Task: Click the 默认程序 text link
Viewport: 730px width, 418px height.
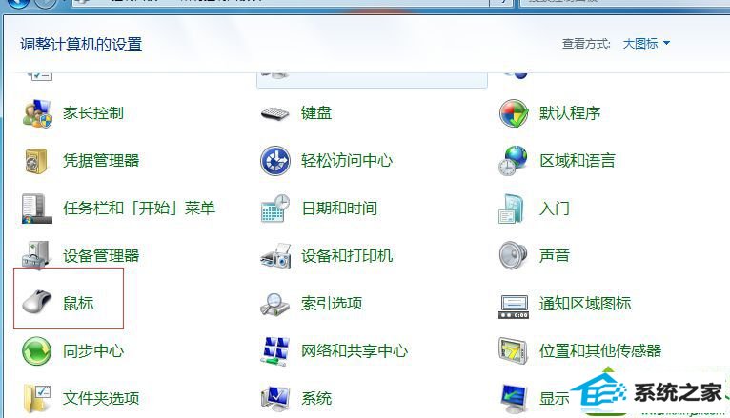Action: (570, 113)
